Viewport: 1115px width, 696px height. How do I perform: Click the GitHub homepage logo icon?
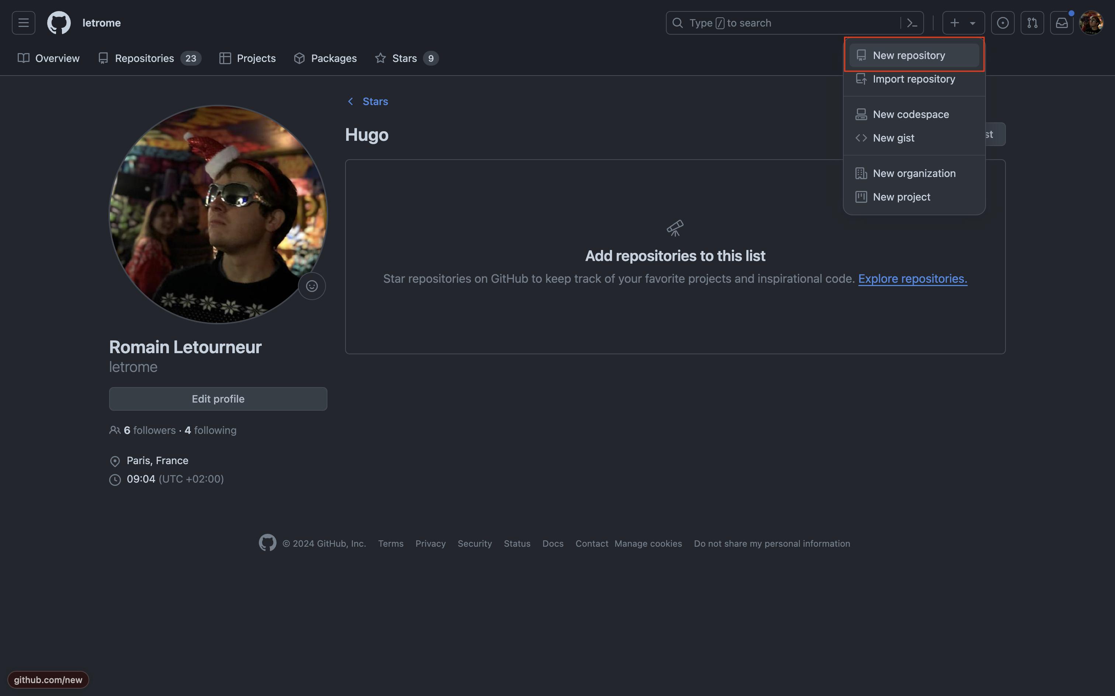(59, 22)
